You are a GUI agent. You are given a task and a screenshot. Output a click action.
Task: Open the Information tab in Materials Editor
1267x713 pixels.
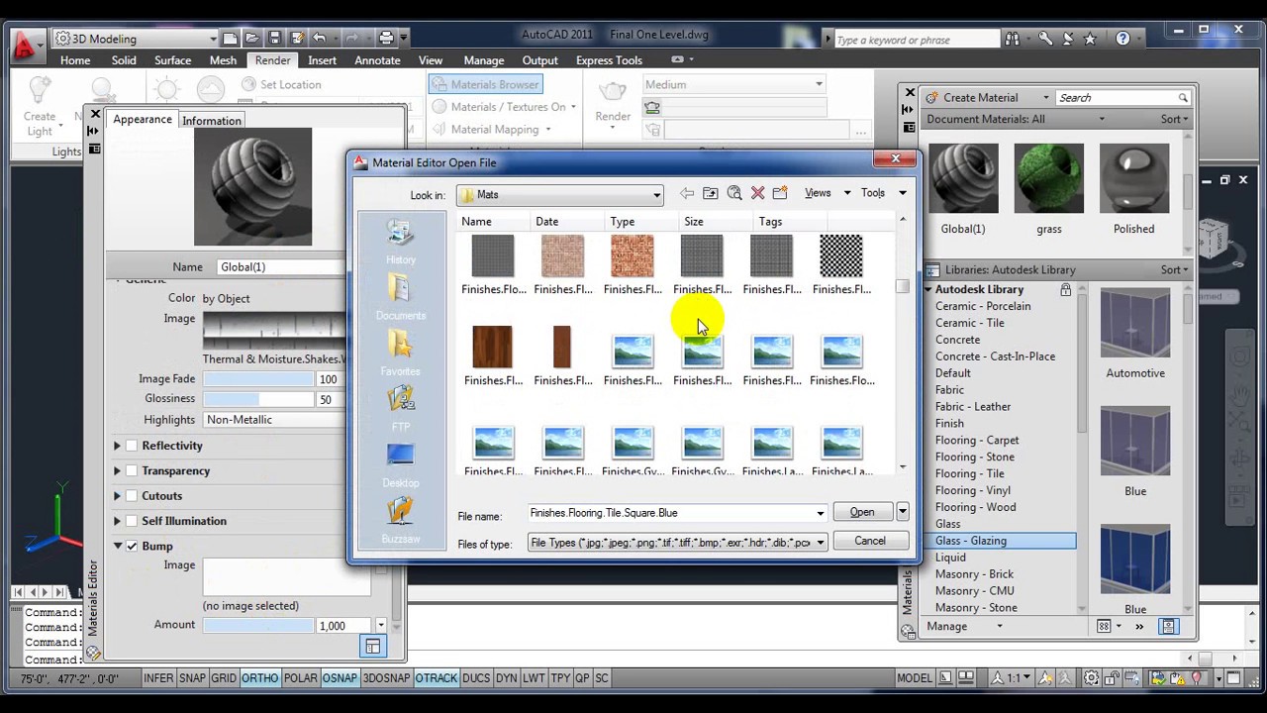212,121
